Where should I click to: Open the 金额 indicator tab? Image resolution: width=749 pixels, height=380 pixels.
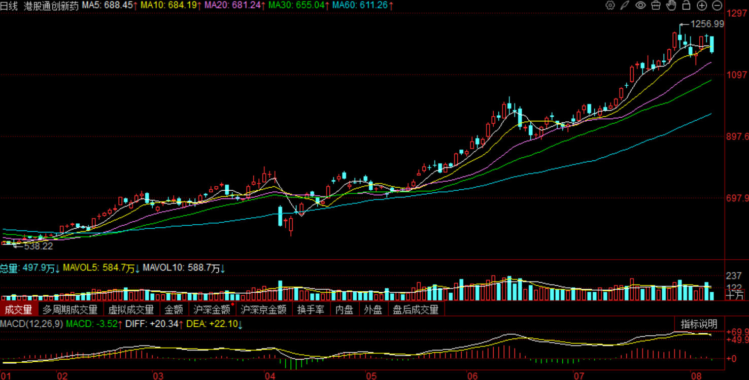coord(174,309)
